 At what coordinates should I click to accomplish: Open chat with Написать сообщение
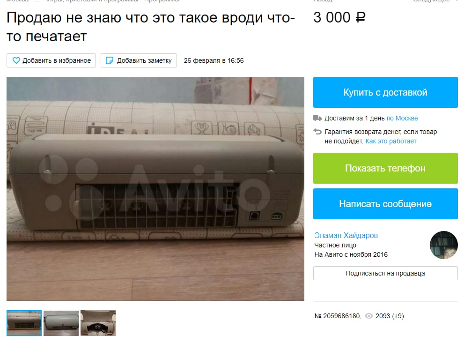point(385,204)
